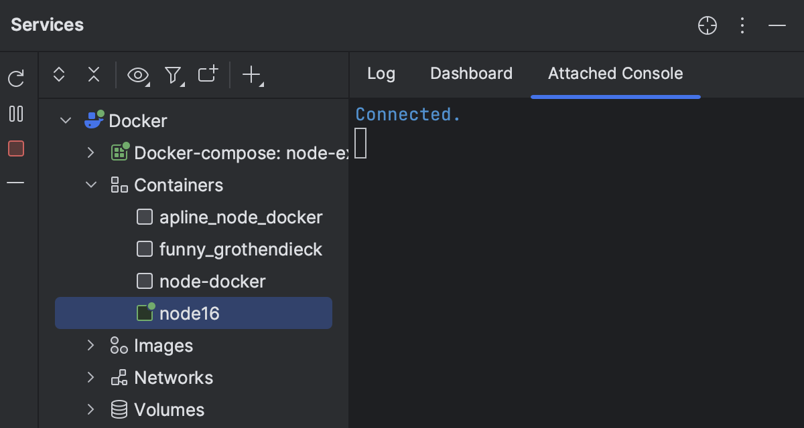Open the kebab menu in the Services title bar

pos(742,25)
